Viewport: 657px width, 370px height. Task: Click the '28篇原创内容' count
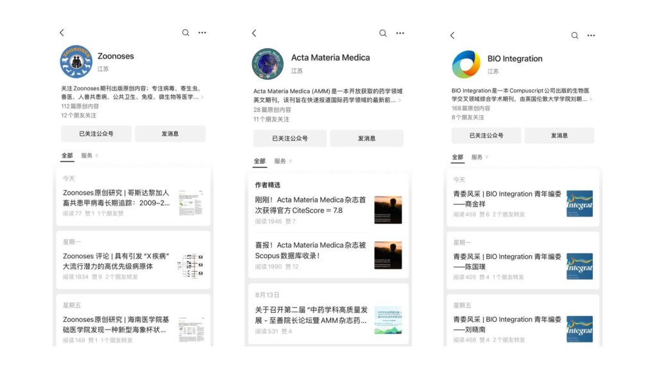point(272,110)
